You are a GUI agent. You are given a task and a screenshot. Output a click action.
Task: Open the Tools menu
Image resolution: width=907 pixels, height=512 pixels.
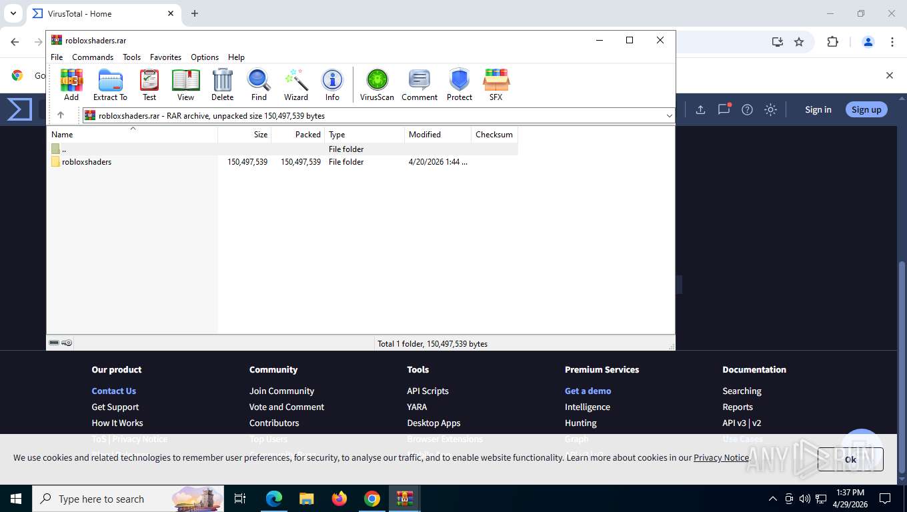(x=131, y=57)
